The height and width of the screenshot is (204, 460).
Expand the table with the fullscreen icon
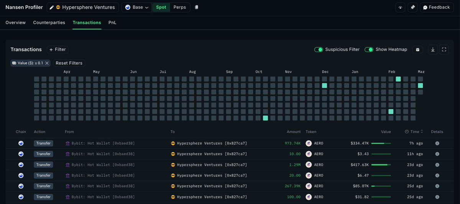pos(444,49)
